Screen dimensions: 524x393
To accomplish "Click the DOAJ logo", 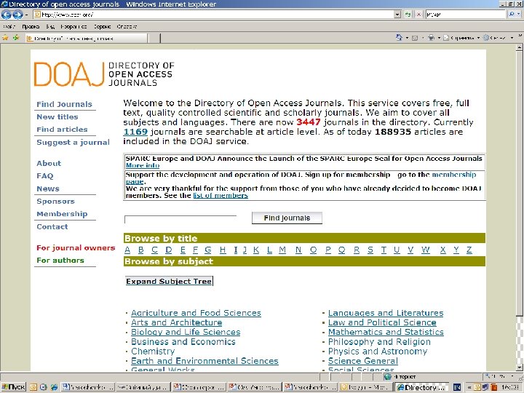I will pos(104,74).
